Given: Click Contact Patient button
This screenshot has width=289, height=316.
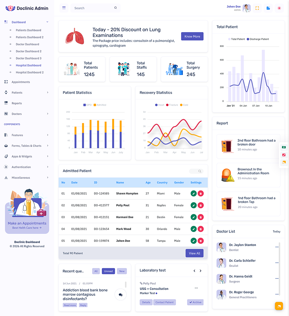Looking at the screenshot, I should (164, 302).
